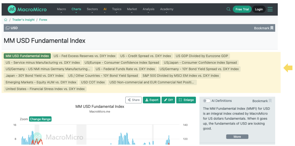Click the Login button
The width and height of the screenshot is (295, 146).
tap(259, 9)
